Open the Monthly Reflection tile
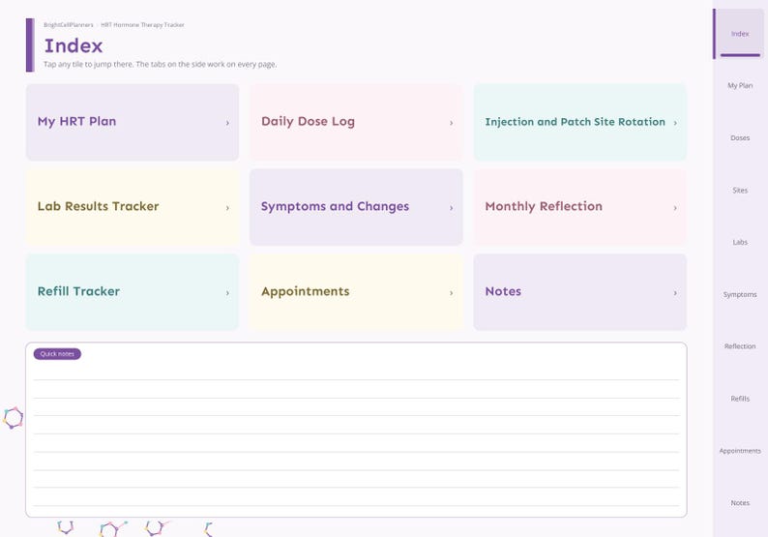Image resolution: width=768 pixels, height=537 pixels. [580, 207]
